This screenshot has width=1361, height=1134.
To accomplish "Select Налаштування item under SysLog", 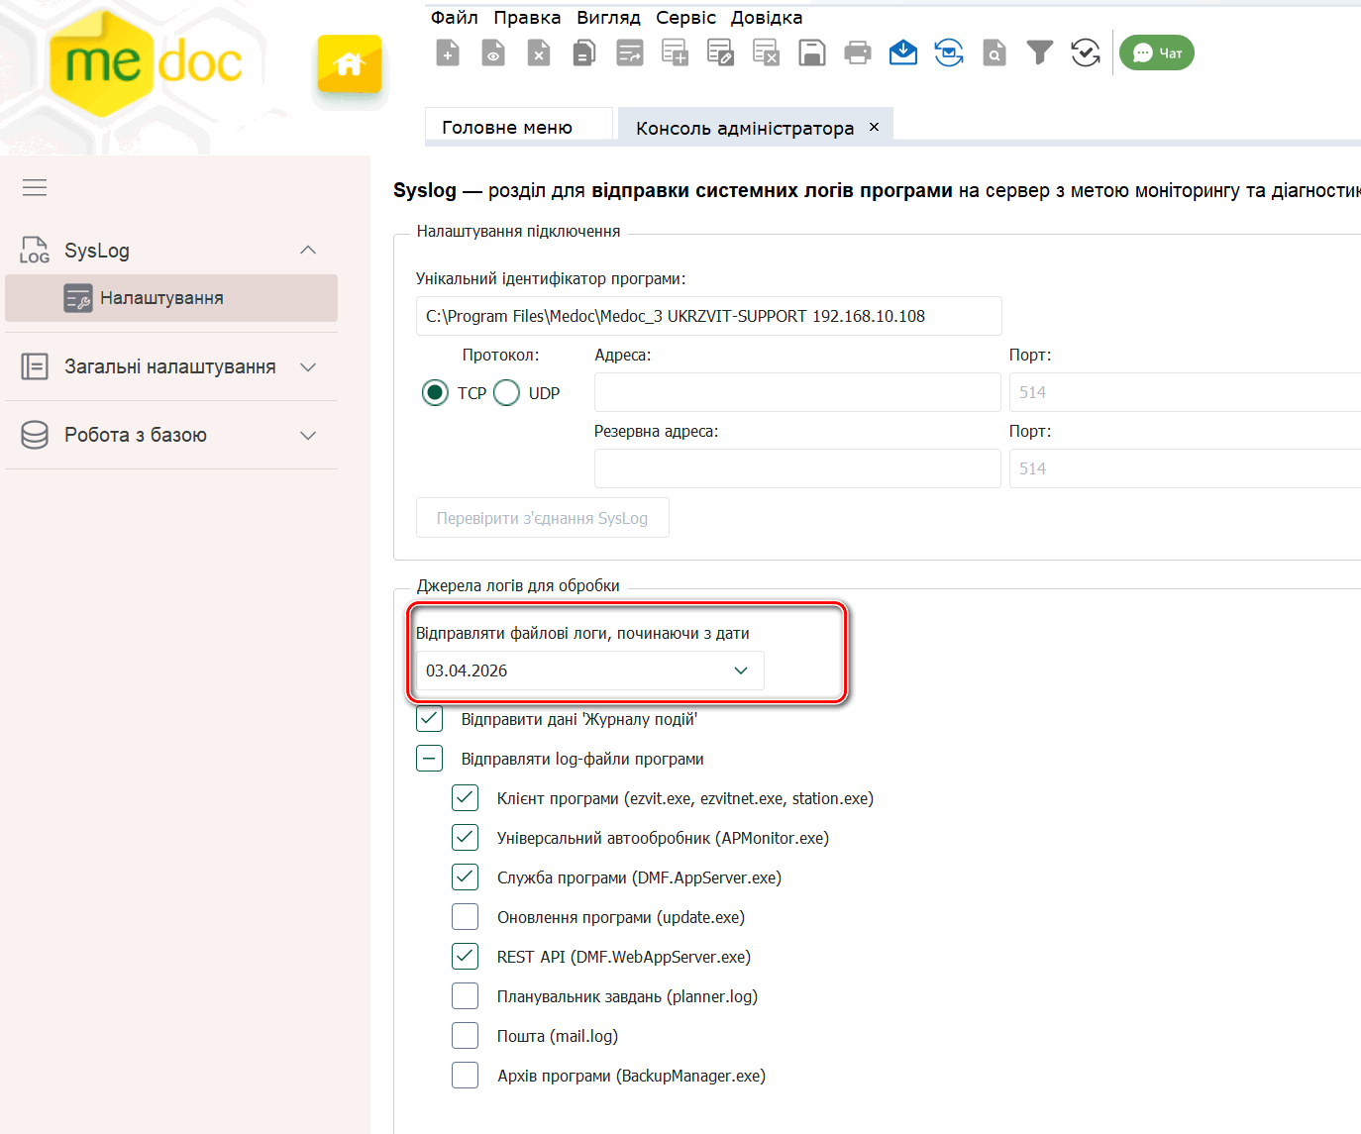I will pos(161,298).
